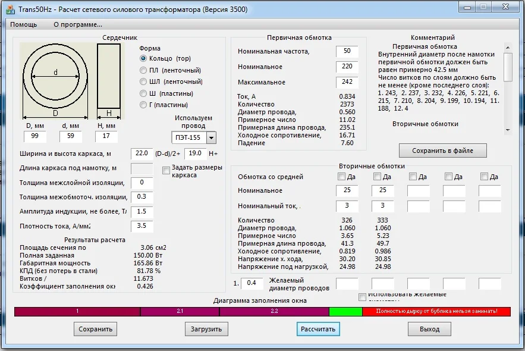Choose the Ш (пластины) core shape

tap(143, 93)
